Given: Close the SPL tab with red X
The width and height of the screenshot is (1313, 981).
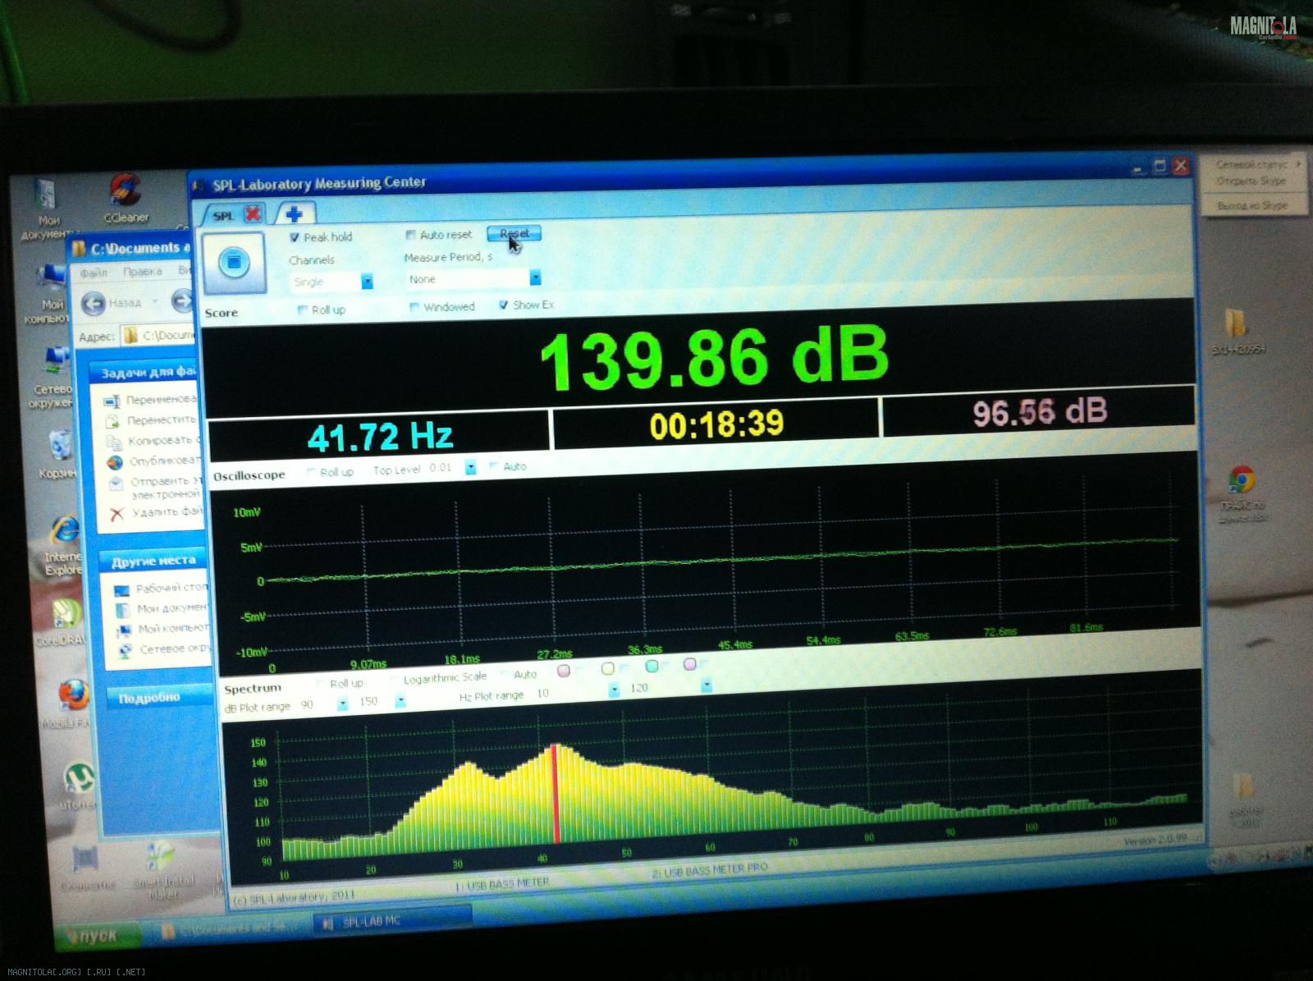Looking at the screenshot, I should tap(253, 214).
